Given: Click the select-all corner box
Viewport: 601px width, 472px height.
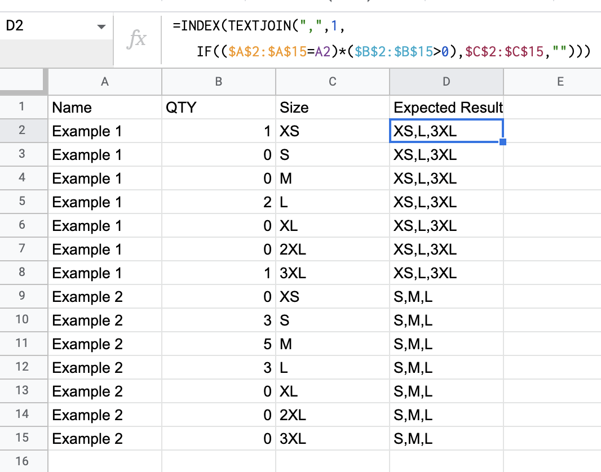Looking at the screenshot, I should point(23,82).
